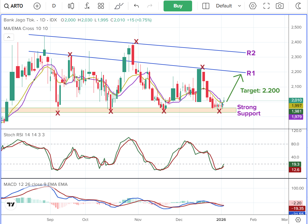Select the MACD 12 26 close 9 label
Screen dimensions: 308x224
[36, 184]
